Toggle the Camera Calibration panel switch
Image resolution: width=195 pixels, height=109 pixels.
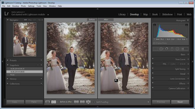(153, 88)
